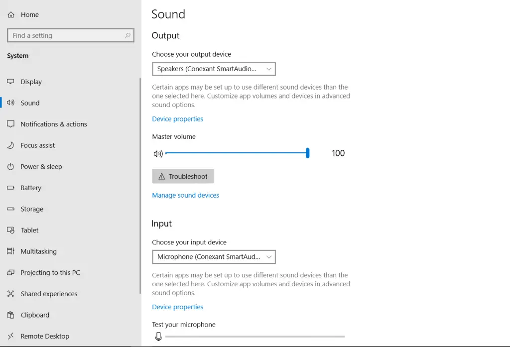
Task: Click the Focus assist moon icon
Action: (11, 145)
